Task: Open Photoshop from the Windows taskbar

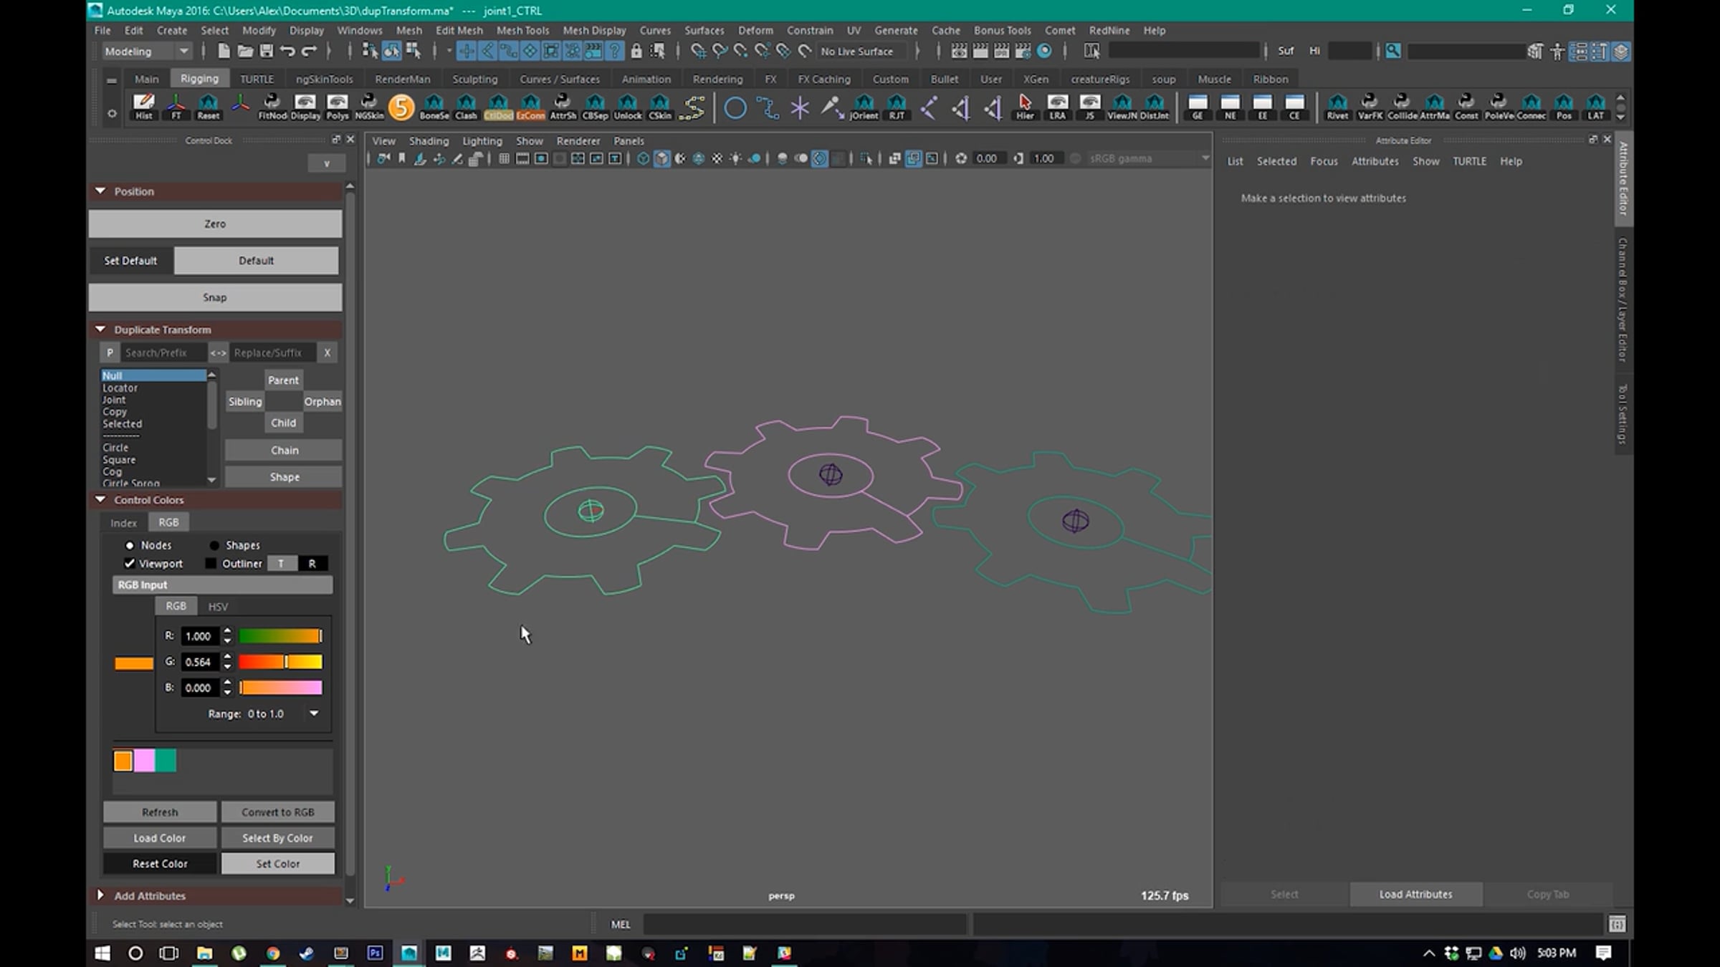Action: tap(375, 953)
